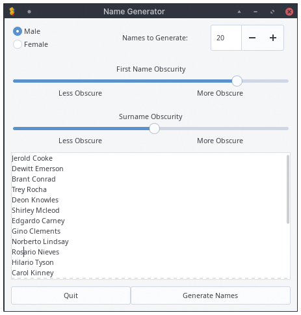Click the First Name Obscurity slider handle
The height and width of the screenshot is (315, 301).
(x=237, y=81)
